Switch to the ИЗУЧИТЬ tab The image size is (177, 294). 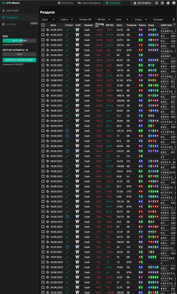click(x=65, y=3)
